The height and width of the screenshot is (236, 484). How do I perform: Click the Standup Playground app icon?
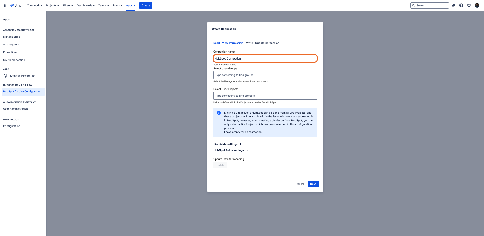[5, 76]
